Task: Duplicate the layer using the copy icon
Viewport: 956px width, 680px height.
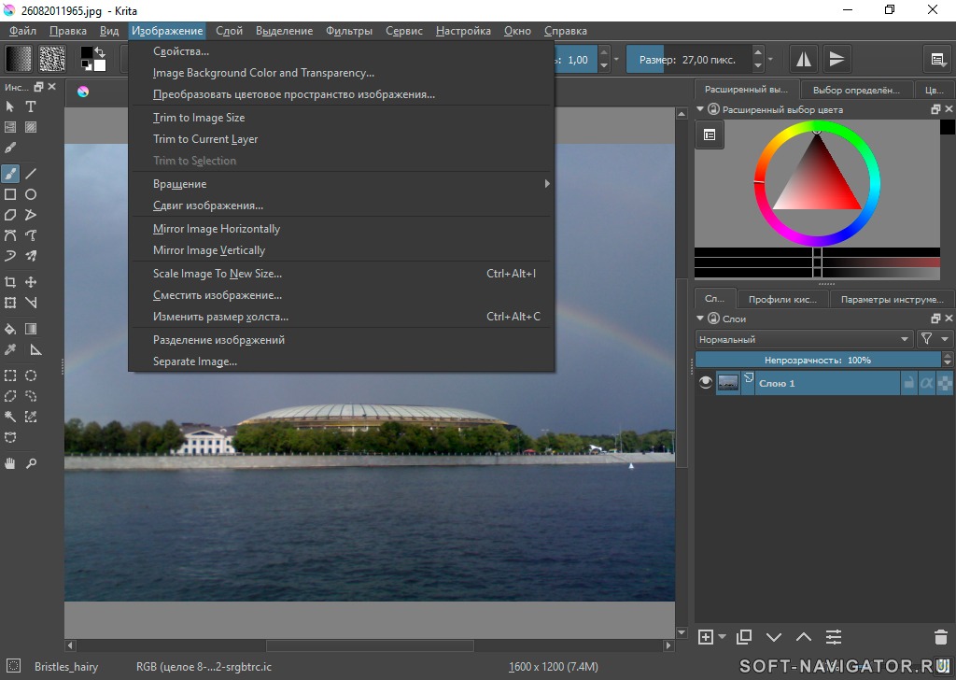Action: [743, 637]
